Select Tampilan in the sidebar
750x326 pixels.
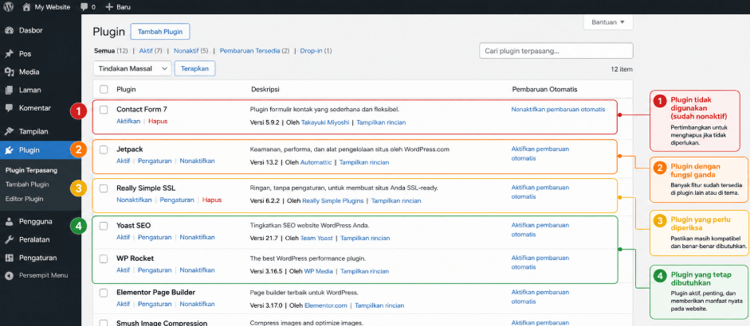pyautogui.click(x=33, y=131)
